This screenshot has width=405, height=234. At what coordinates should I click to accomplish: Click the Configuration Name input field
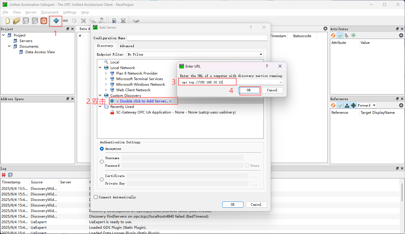point(197,38)
